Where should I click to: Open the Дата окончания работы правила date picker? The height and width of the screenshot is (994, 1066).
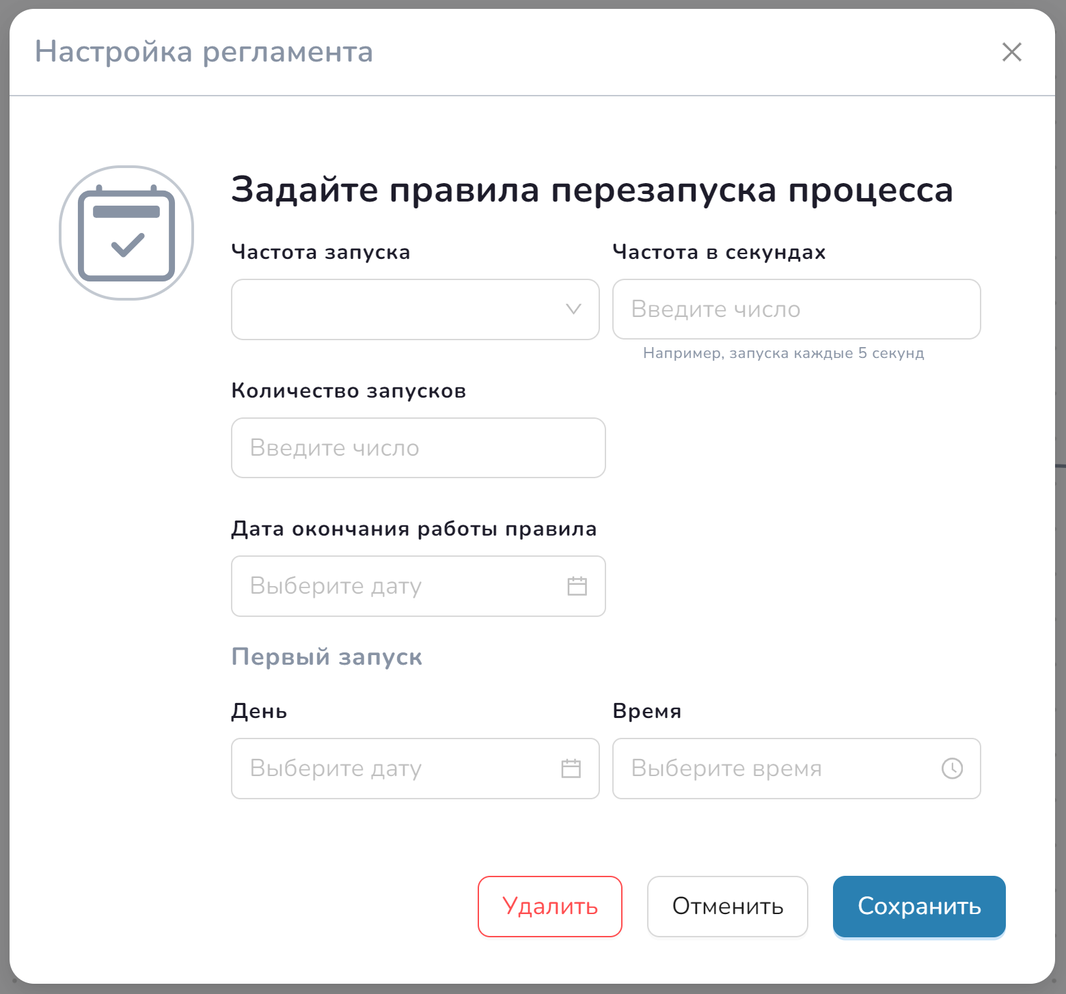tap(403, 586)
